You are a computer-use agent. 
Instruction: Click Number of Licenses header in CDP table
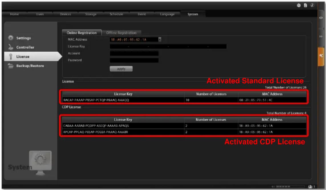(211, 120)
